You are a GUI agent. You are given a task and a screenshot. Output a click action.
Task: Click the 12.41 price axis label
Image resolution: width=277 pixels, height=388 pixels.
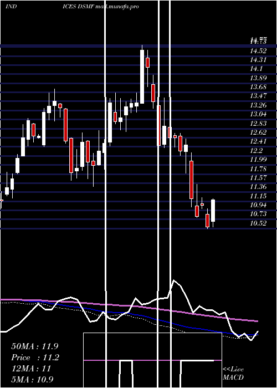pyautogui.click(x=259, y=141)
